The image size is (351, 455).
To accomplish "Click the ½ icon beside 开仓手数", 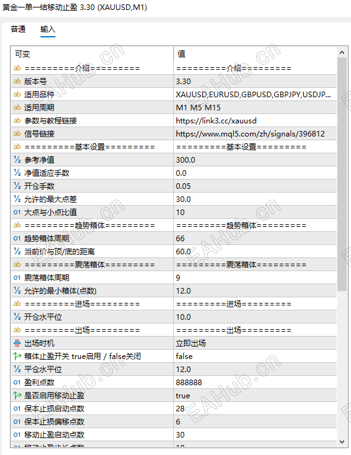I will 17,186.
